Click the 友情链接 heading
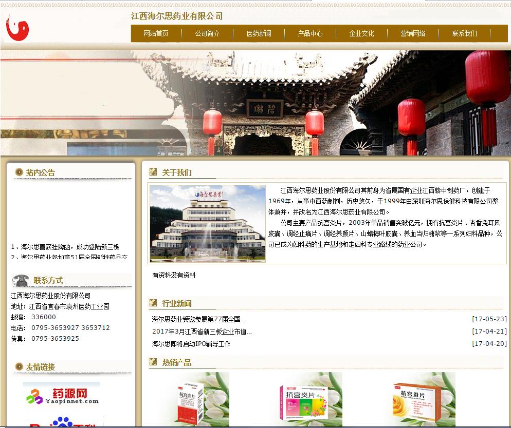Image resolution: width=511 pixels, height=428 pixels. pyautogui.click(x=41, y=367)
